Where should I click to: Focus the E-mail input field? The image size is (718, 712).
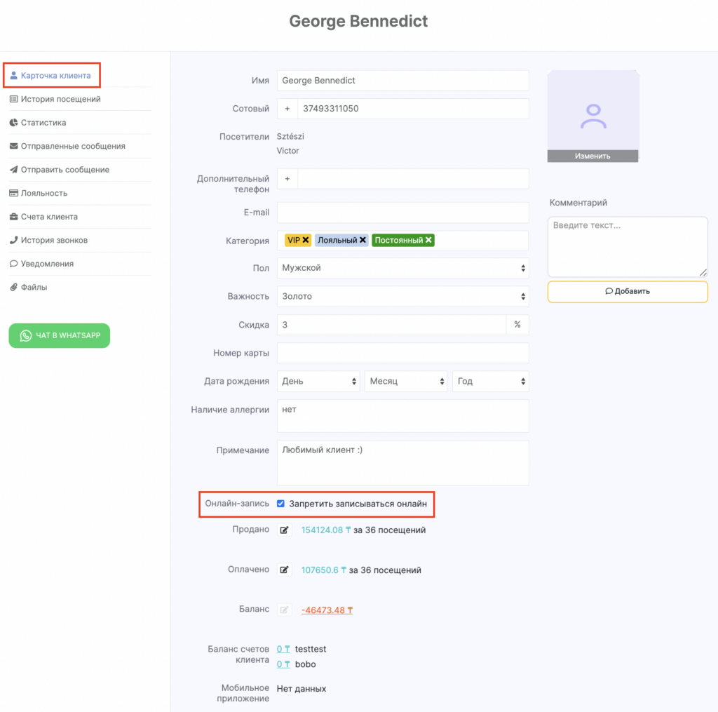402,213
